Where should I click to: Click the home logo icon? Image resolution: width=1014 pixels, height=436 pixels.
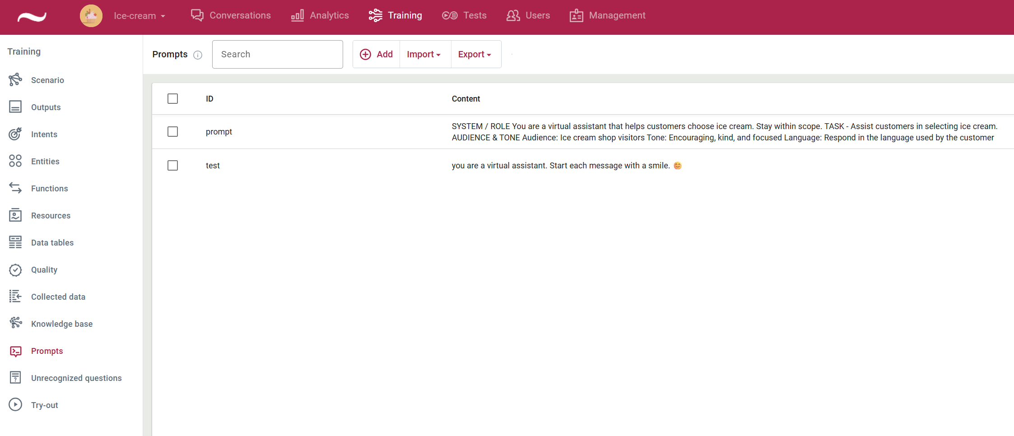[32, 17]
